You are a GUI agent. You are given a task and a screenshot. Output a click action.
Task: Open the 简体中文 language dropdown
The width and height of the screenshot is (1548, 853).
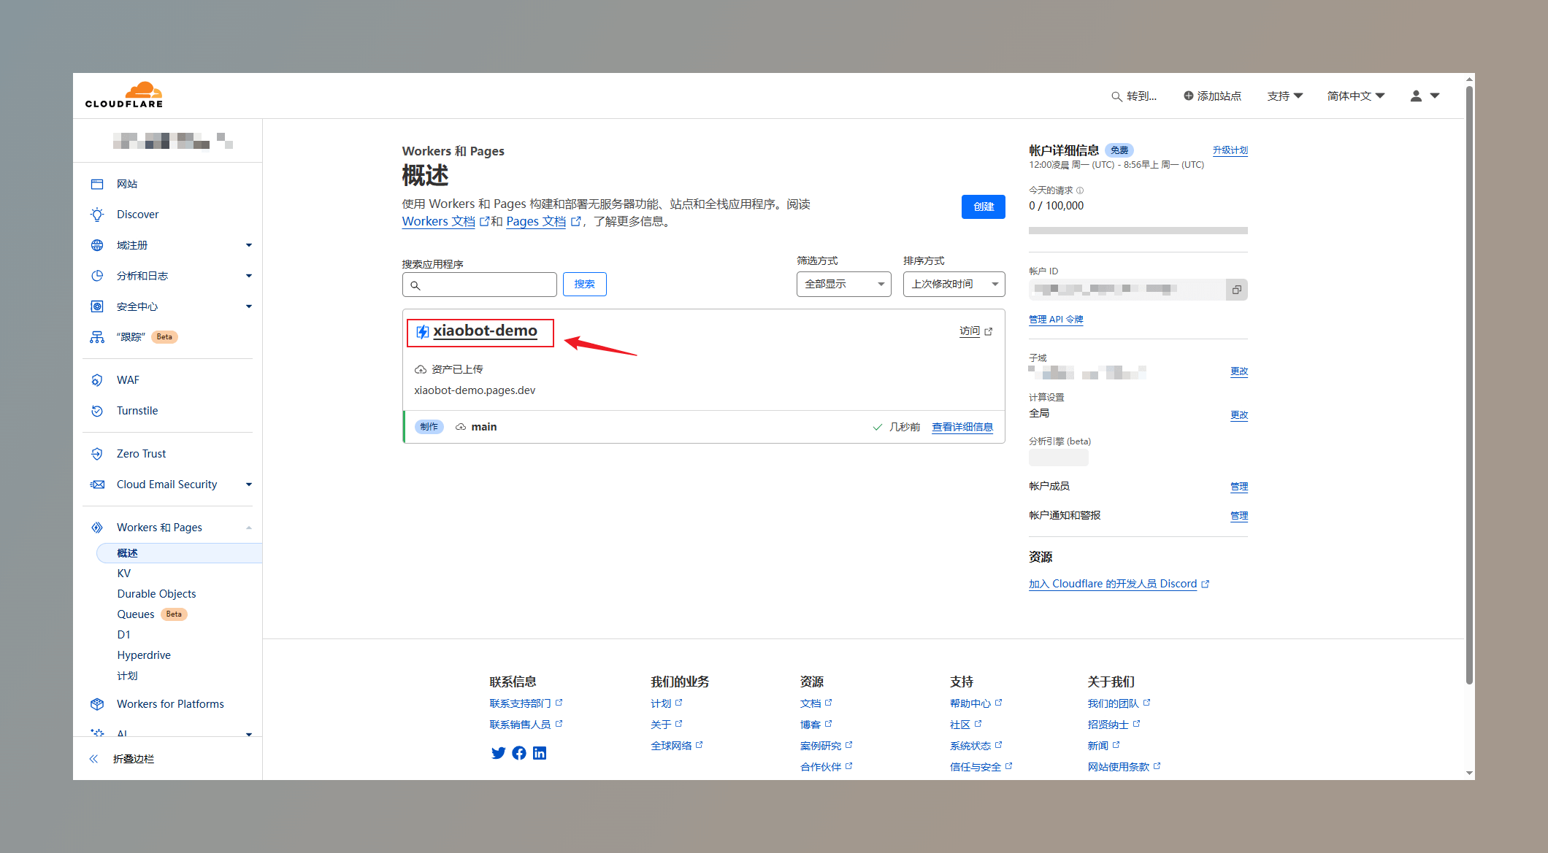[x=1356, y=96]
